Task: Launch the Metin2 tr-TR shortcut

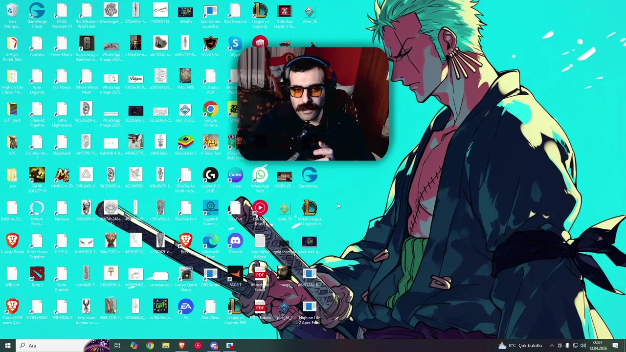Action: click(x=62, y=177)
